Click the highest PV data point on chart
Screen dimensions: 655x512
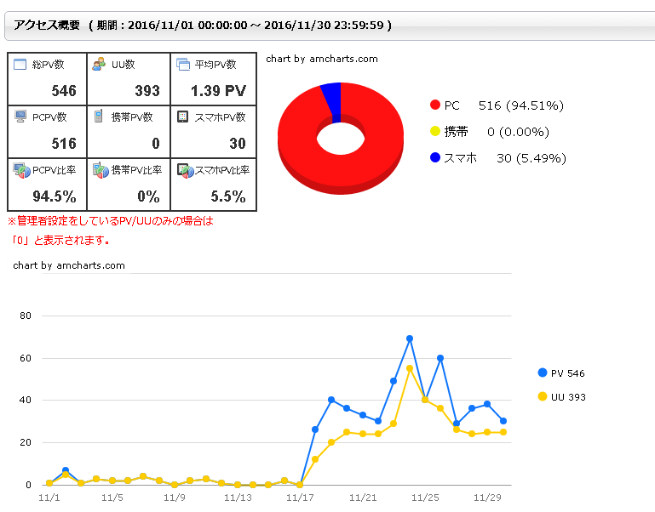pyautogui.click(x=410, y=338)
